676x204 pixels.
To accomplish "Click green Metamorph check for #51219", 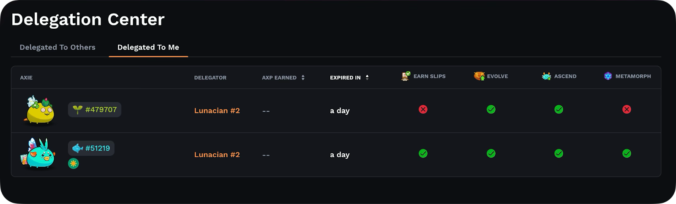I will pos(627,153).
